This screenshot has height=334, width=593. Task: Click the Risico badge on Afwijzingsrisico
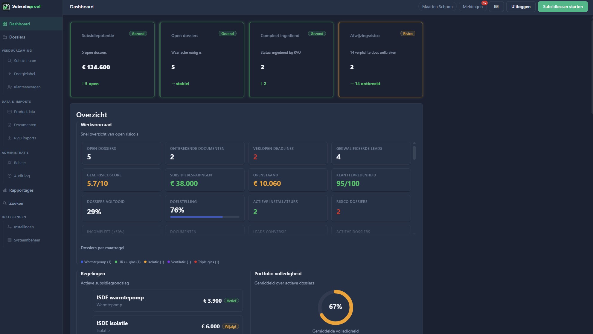(408, 33)
